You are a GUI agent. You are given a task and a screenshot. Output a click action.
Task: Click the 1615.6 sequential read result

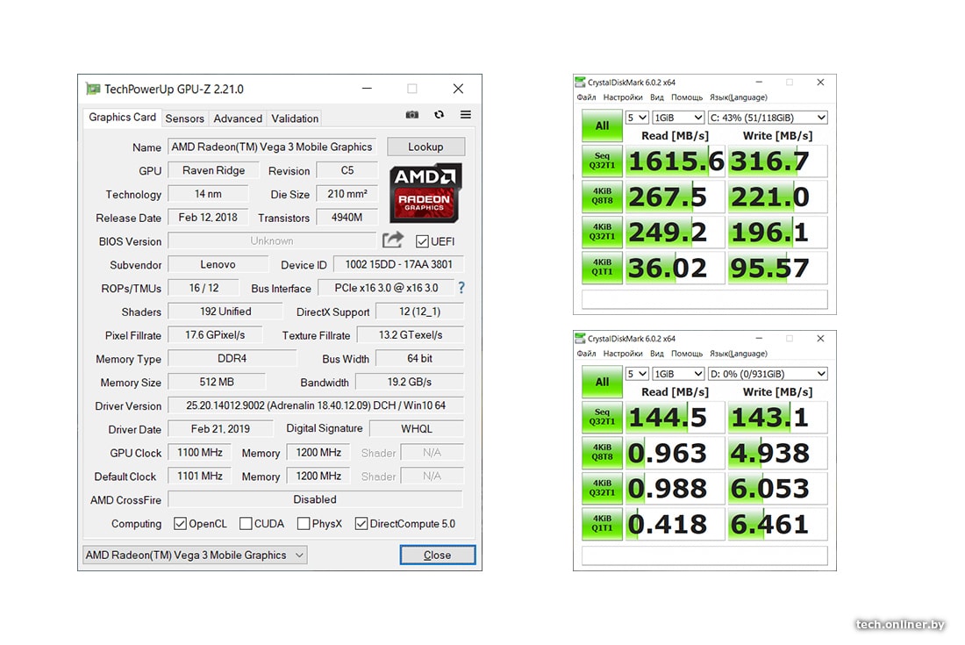(x=675, y=161)
